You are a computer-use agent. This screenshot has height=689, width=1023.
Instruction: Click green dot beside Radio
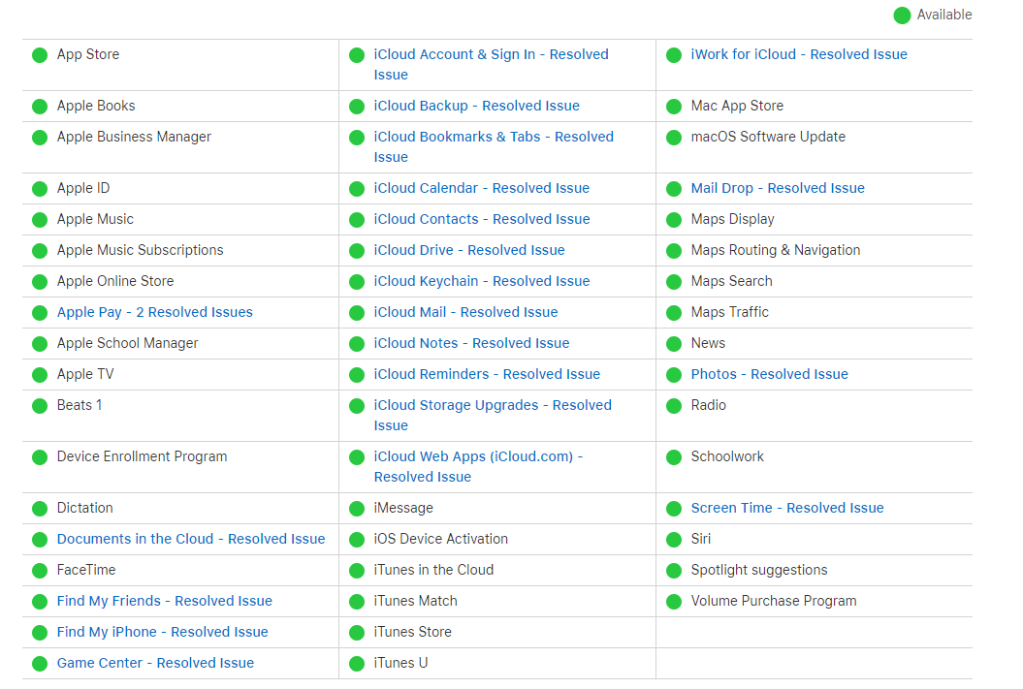[x=674, y=406]
